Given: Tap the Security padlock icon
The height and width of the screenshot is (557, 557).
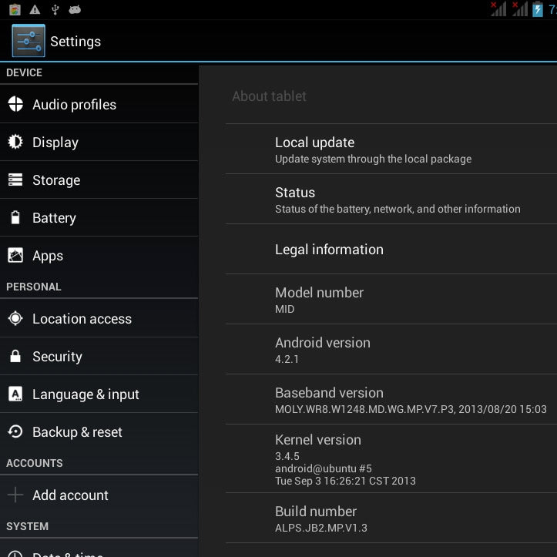Looking at the screenshot, I should tap(15, 356).
